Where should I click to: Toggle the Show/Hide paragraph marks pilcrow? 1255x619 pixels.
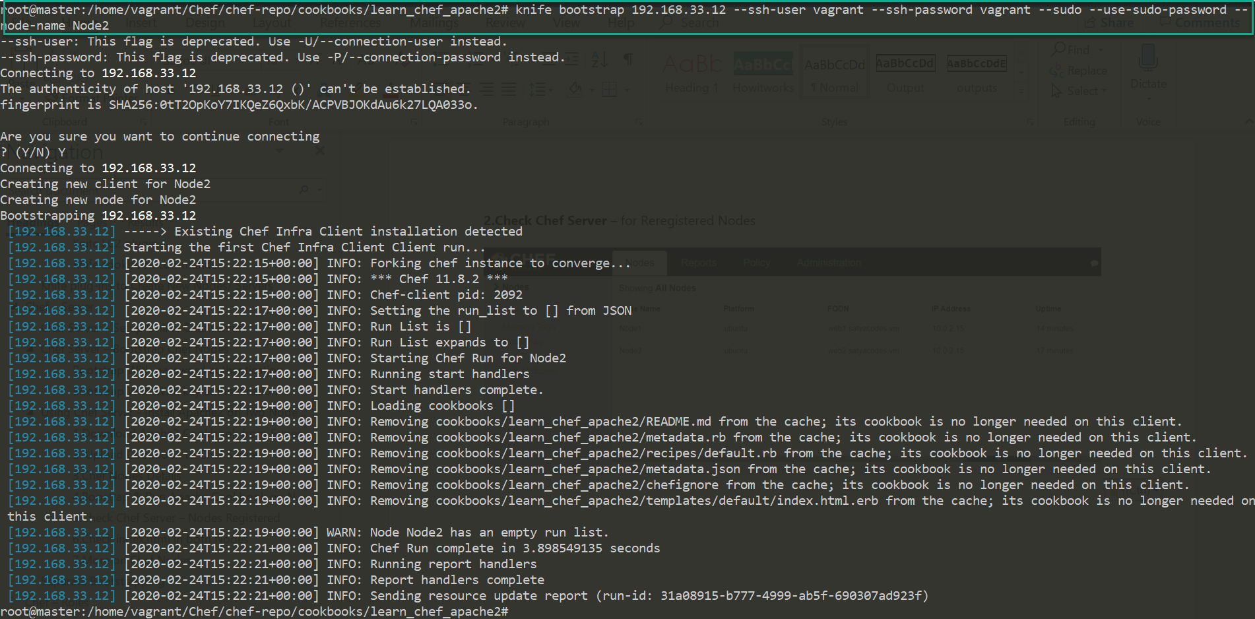628,61
